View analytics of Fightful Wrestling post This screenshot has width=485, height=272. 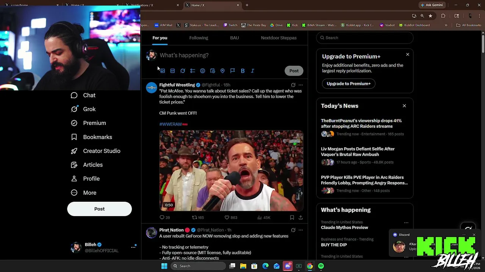point(264,218)
